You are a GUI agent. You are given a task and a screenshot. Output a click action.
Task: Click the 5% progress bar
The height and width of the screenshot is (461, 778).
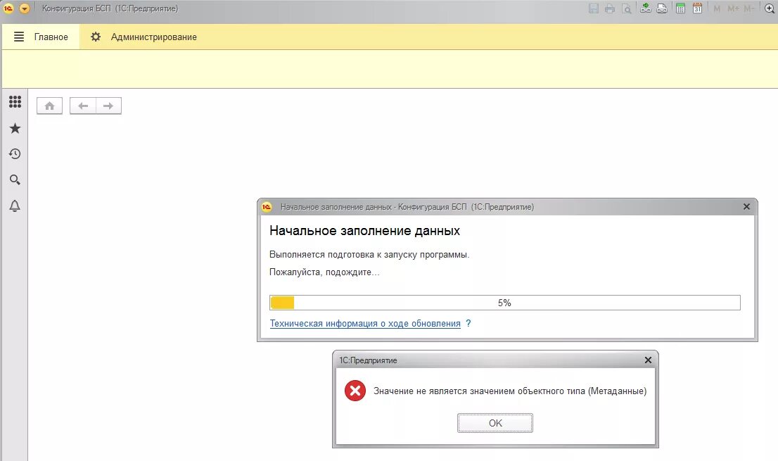coord(505,303)
